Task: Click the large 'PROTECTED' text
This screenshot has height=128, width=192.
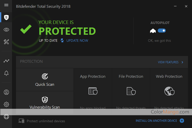Action: [67, 31]
